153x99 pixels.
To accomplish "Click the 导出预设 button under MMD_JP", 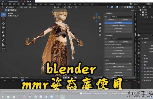I will pos(111,20).
